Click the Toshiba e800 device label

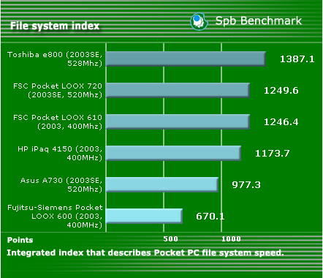(55, 59)
